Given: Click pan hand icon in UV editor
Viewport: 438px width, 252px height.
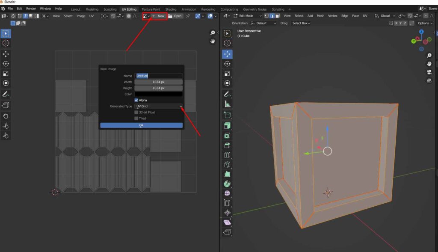Looking at the screenshot, I should [213, 42].
